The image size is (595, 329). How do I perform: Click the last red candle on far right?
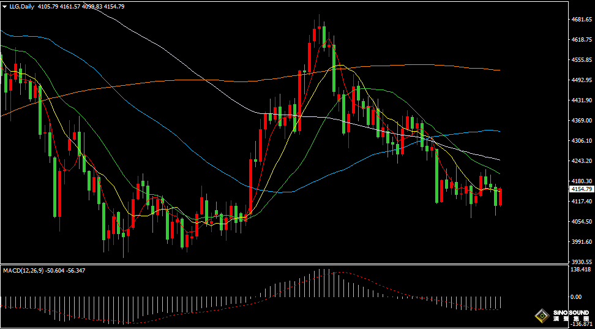pos(501,197)
